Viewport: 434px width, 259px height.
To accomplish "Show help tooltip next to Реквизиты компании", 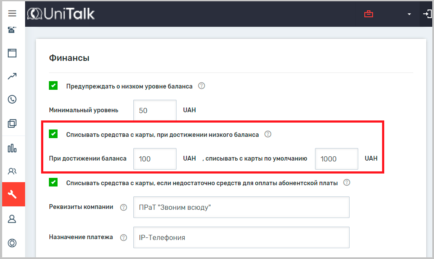I will click(123, 207).
